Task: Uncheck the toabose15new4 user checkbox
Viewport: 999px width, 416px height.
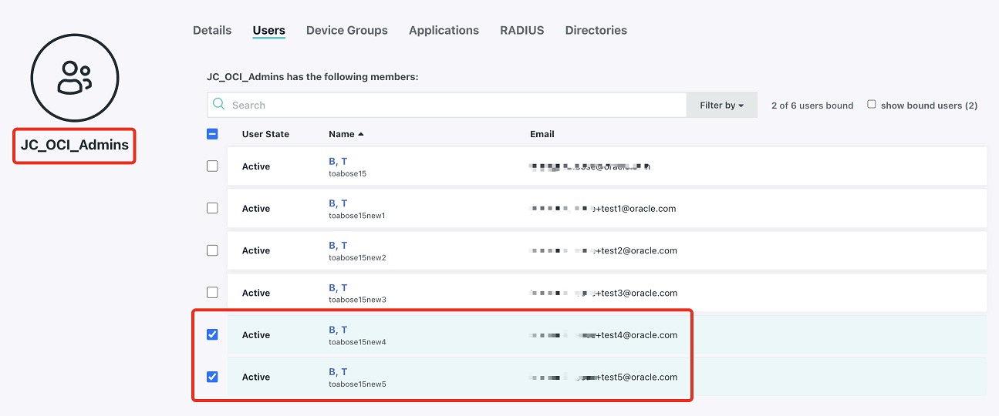Action: [212, 335]
